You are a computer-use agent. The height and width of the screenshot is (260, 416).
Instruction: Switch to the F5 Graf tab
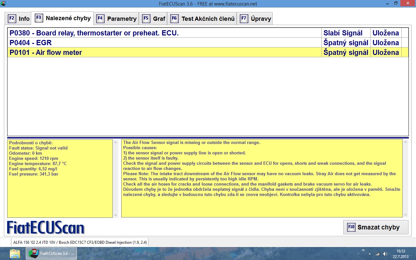154,19
